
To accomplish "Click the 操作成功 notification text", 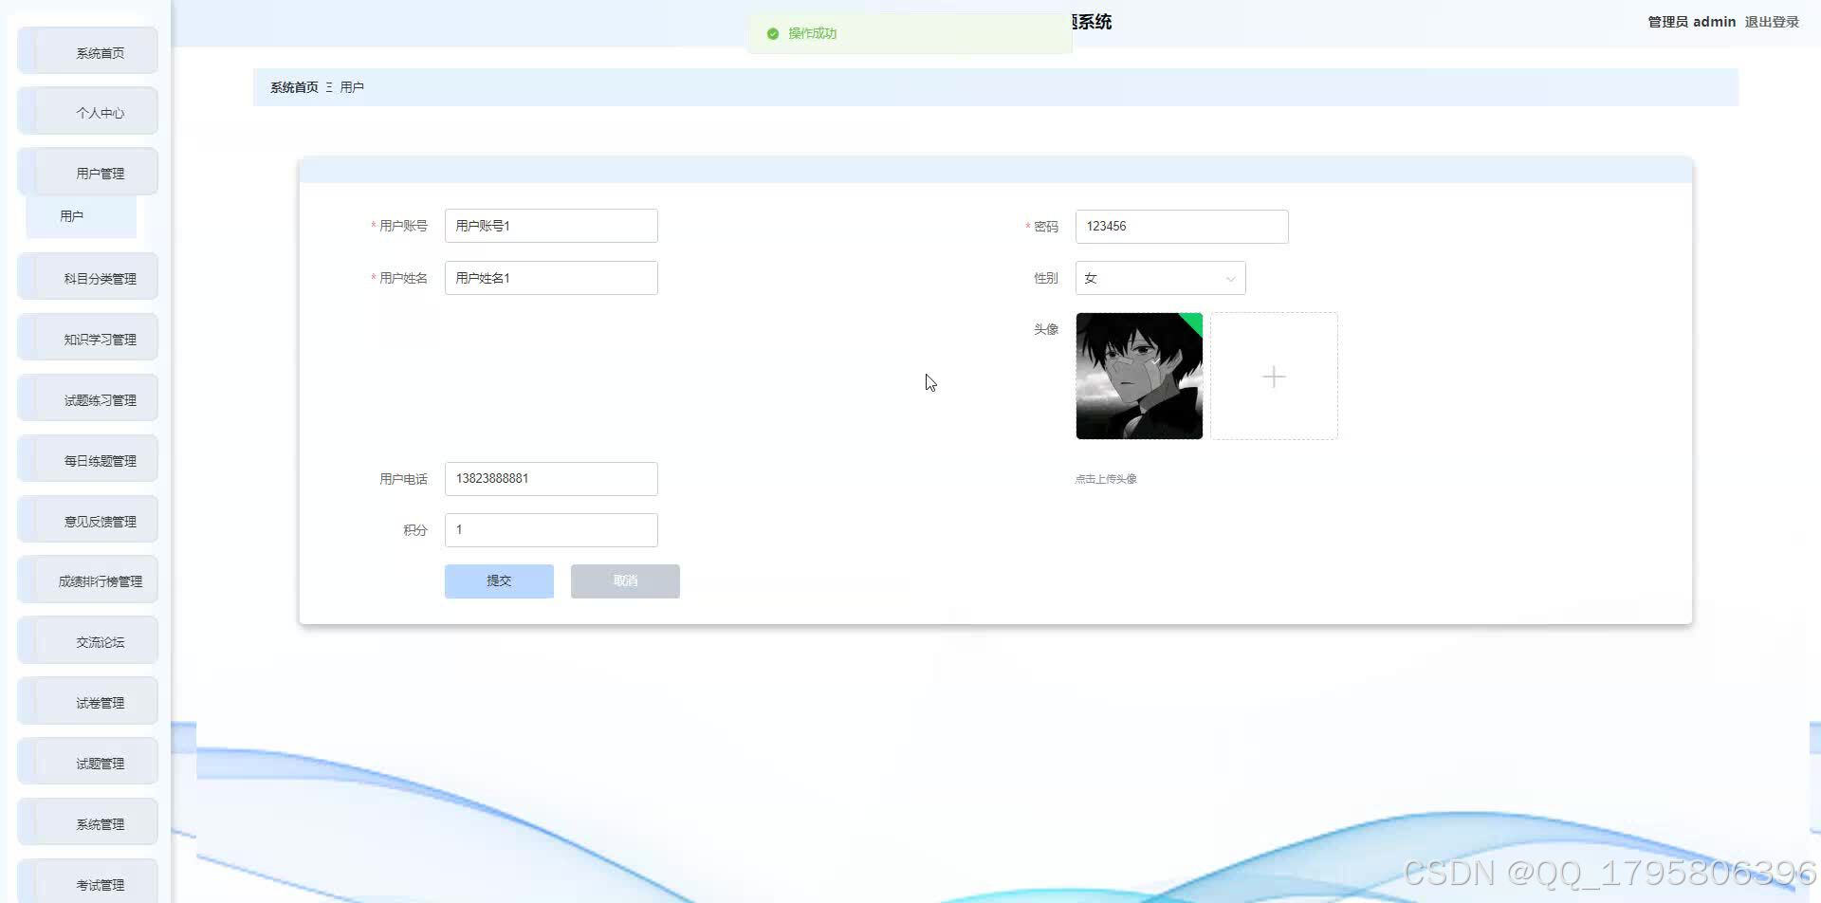I will click(x=813, y=33).
